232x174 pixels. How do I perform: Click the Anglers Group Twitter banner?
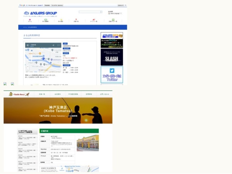[x=112, y=75]
